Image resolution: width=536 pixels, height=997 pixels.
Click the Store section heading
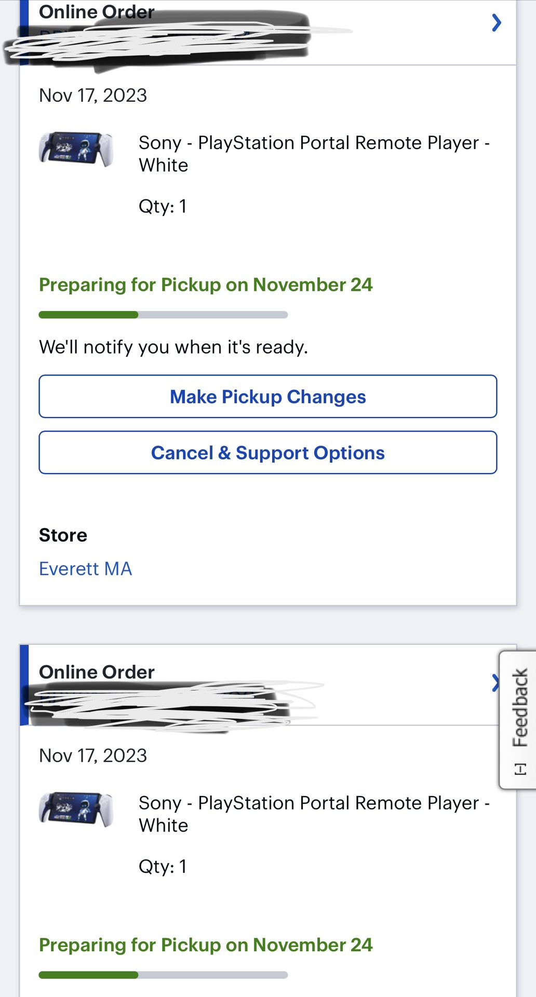[63, 535]
